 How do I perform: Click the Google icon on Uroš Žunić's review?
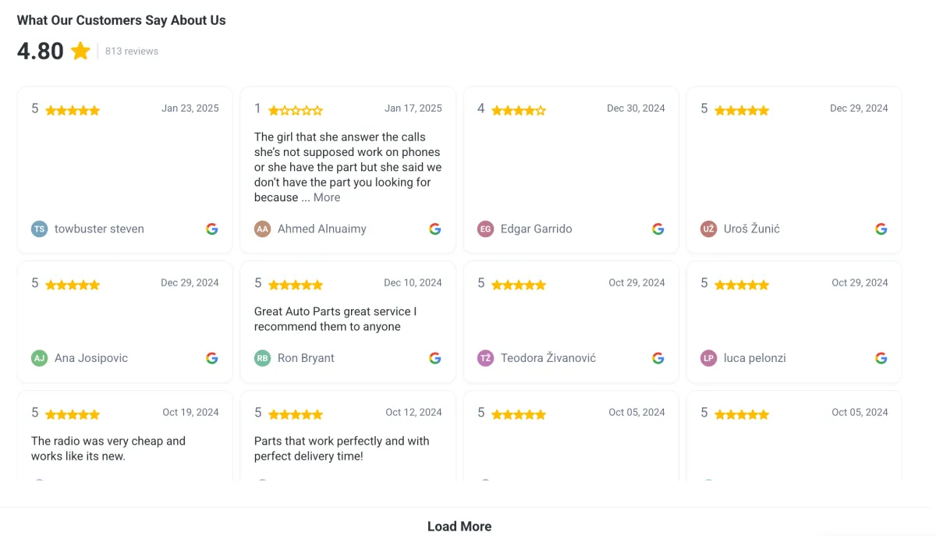(x=881, y=229)
